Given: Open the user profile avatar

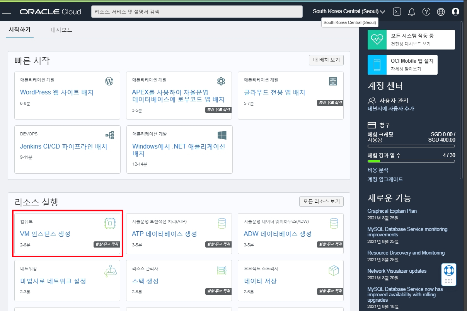Looking at the screenshot, I should pyautogui.click(x=455, y=12).
